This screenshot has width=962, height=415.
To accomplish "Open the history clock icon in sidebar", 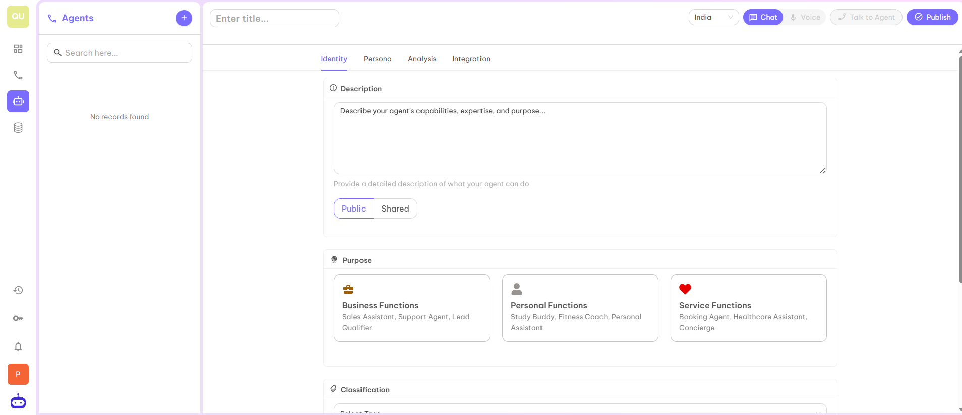I will click(18, 290).
